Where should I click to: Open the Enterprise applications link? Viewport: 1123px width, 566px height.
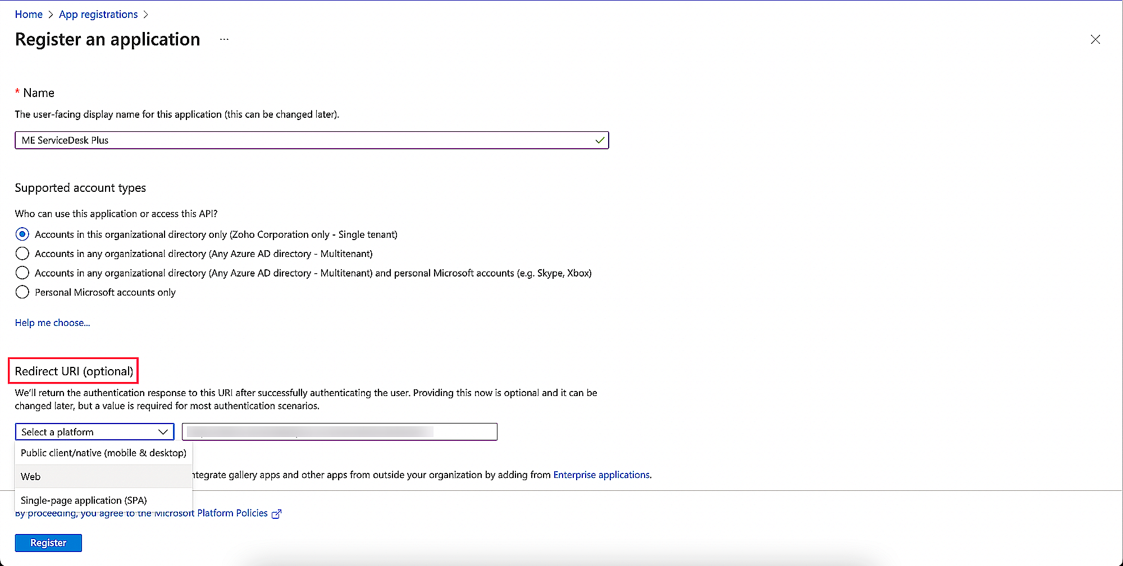point(601,475)
